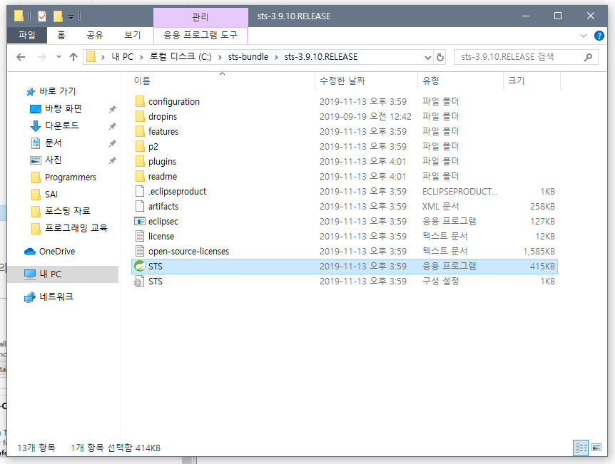Select the features folder icon
This screenshot has height=464, width=615.
(x=140, y=131)
